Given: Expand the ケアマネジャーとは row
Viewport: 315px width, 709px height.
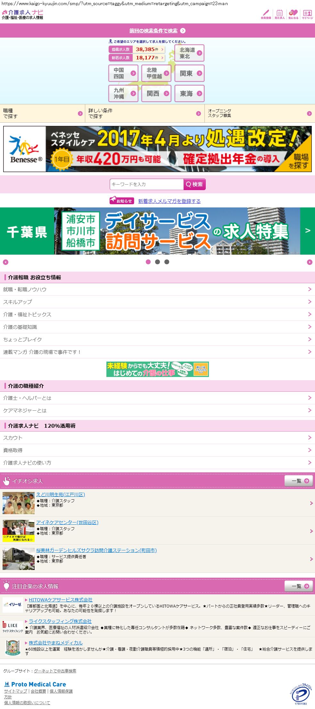Looking at the screenshot, I should pos(157,410).
